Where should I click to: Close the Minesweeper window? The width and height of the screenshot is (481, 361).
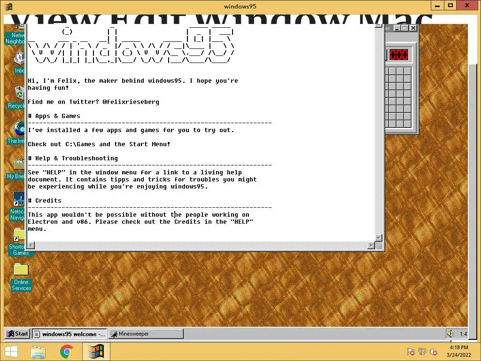(413, 28)
